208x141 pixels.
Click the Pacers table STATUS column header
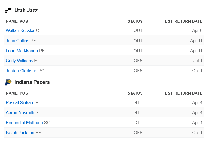coord(135,93)
